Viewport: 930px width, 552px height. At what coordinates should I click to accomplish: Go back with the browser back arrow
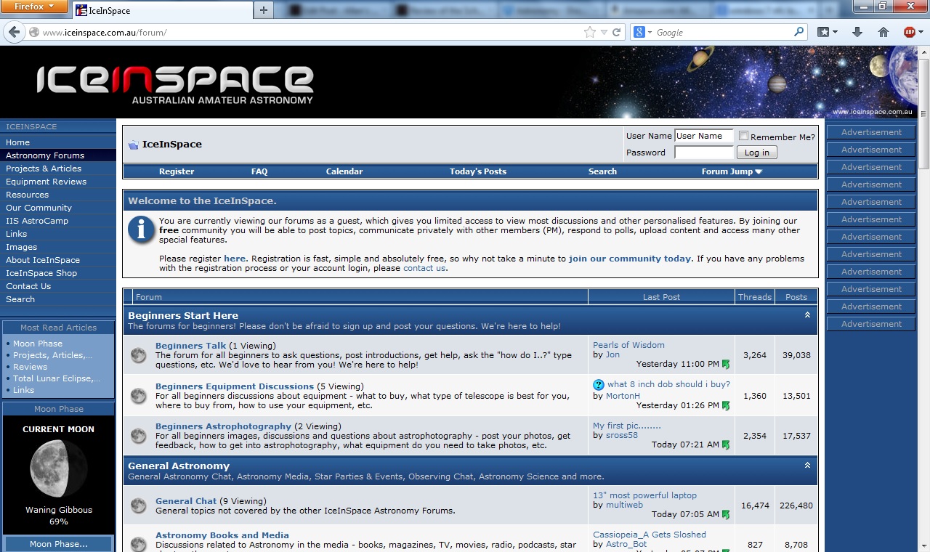(14, 32)
